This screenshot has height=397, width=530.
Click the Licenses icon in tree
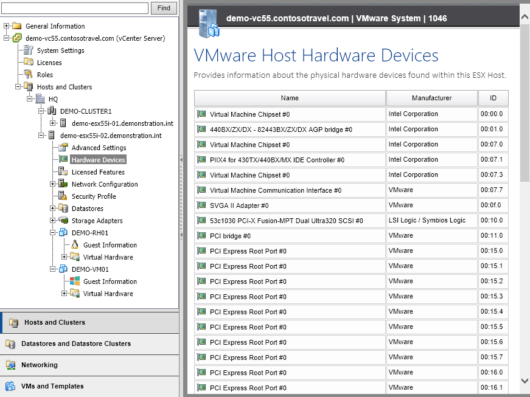29,62
